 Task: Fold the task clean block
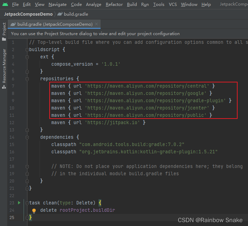27,203
